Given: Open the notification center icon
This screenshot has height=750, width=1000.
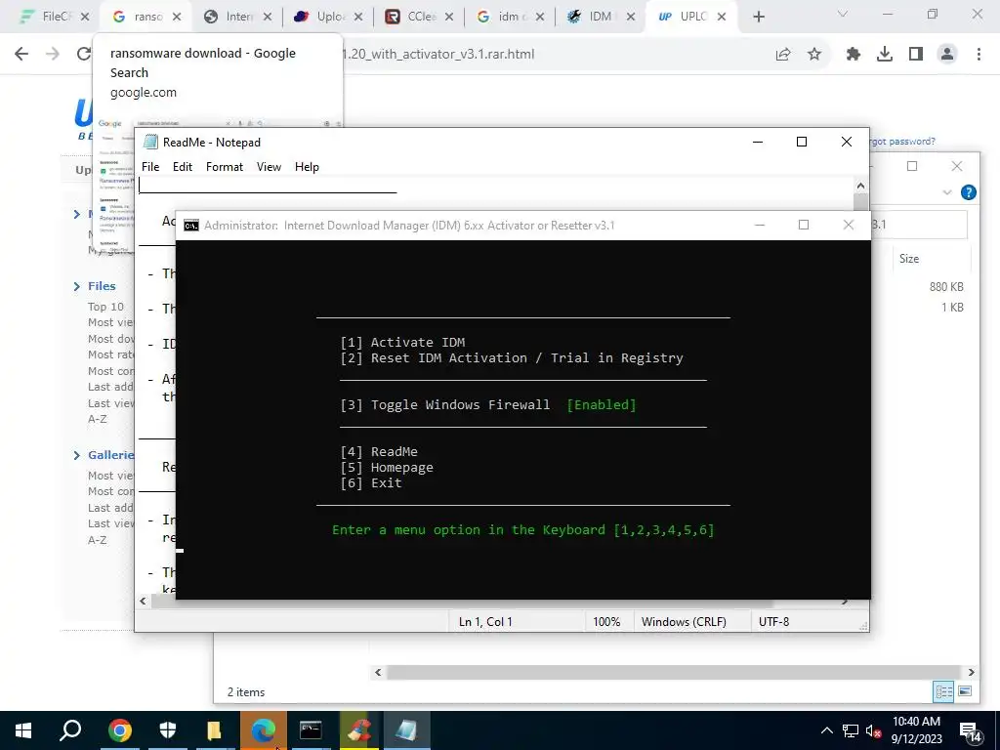Looking at the screenshot, I should tap(970, 732).
